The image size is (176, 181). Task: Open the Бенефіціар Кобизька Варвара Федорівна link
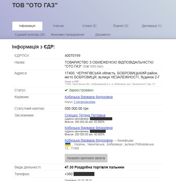click(x=89, y=140)
